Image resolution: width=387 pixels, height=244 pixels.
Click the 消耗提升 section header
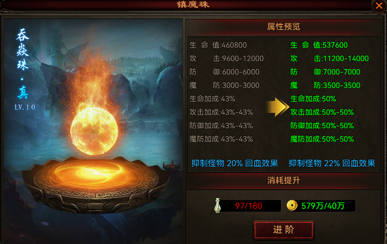(x=283, y=180)
